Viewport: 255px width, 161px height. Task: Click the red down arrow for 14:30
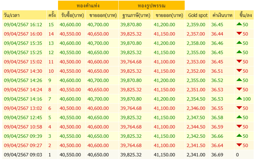coord(239,70)
